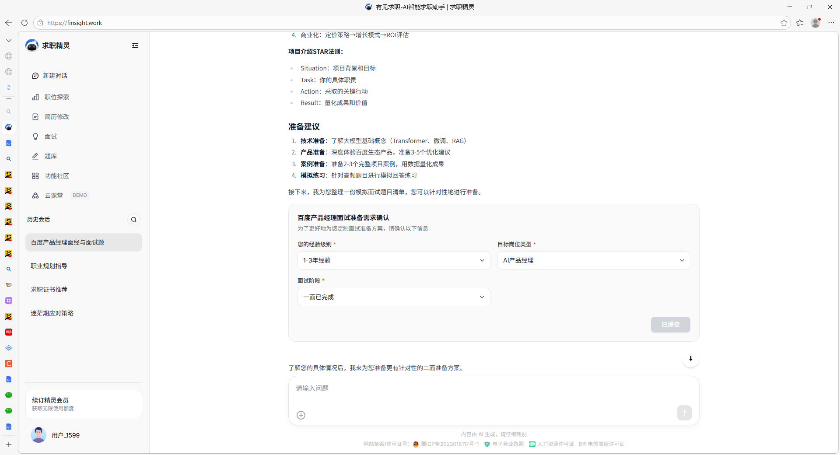Open the browser settings and more menu

(831, 23)
